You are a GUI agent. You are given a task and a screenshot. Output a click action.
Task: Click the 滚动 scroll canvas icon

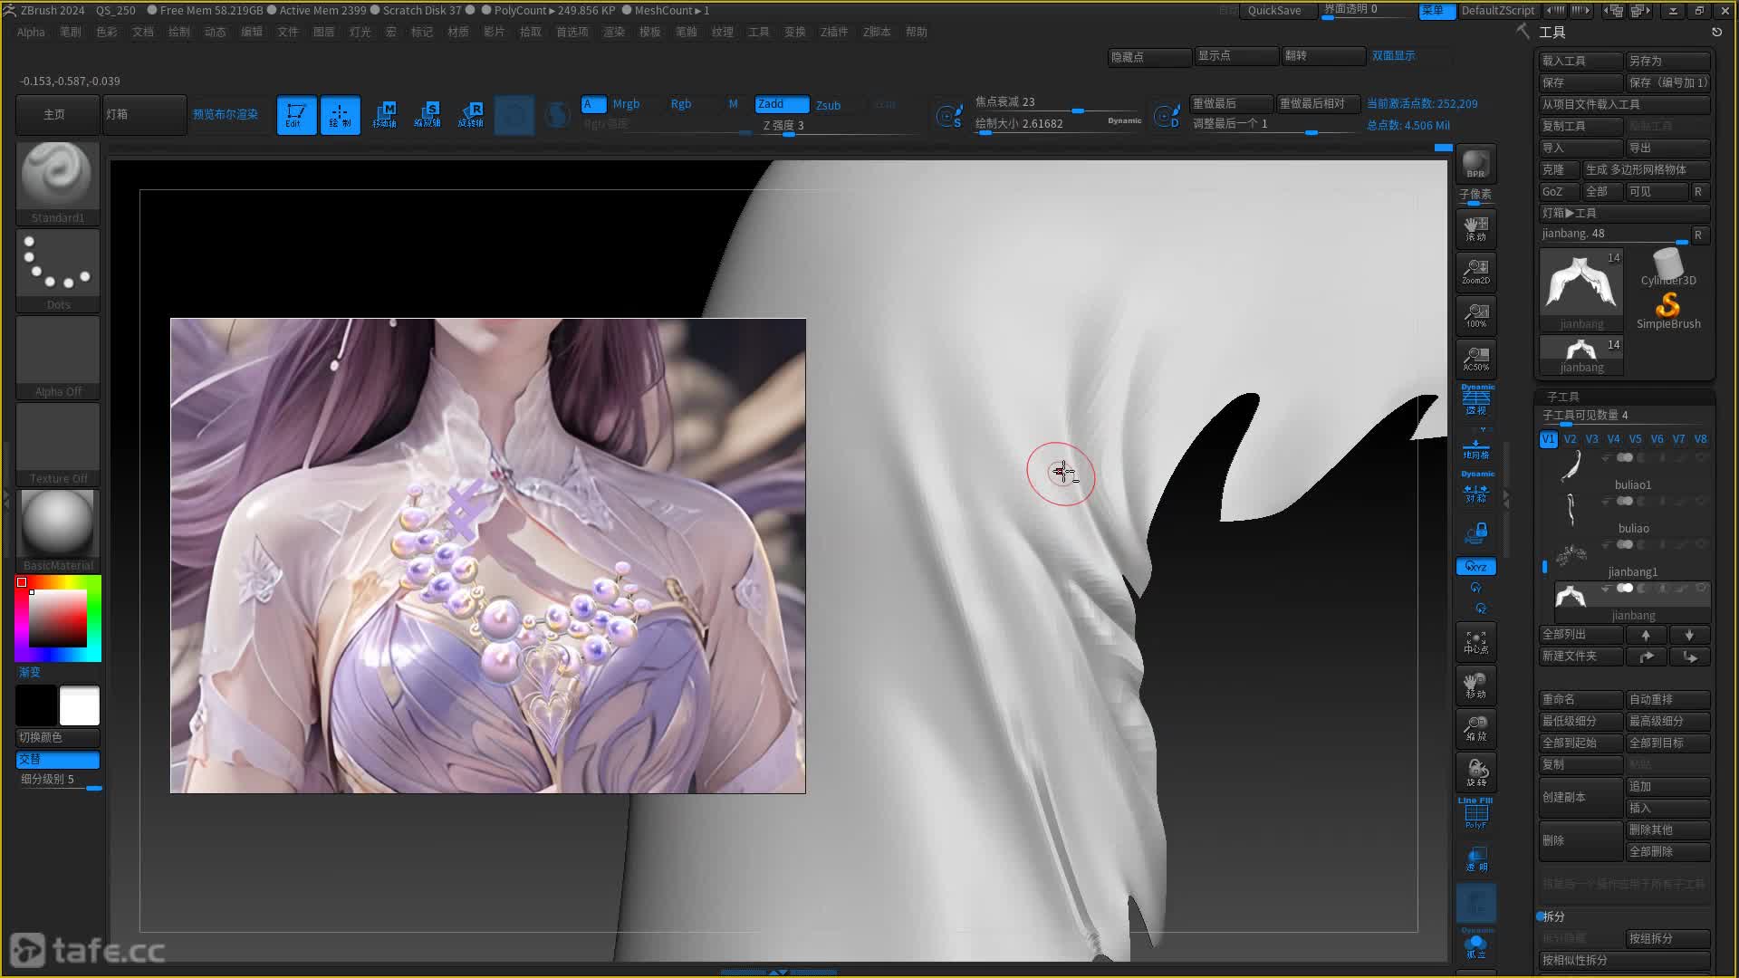pos(1475,228)
